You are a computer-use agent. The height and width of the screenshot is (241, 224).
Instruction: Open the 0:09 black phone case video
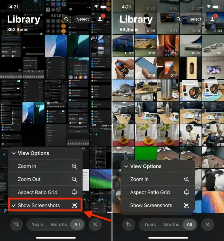213,180
